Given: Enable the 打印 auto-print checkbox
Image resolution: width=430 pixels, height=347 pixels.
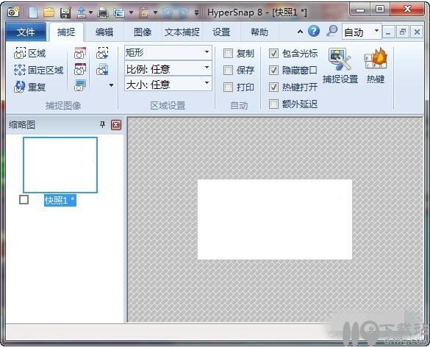Looking at the screenshot, I should (228, 87).
